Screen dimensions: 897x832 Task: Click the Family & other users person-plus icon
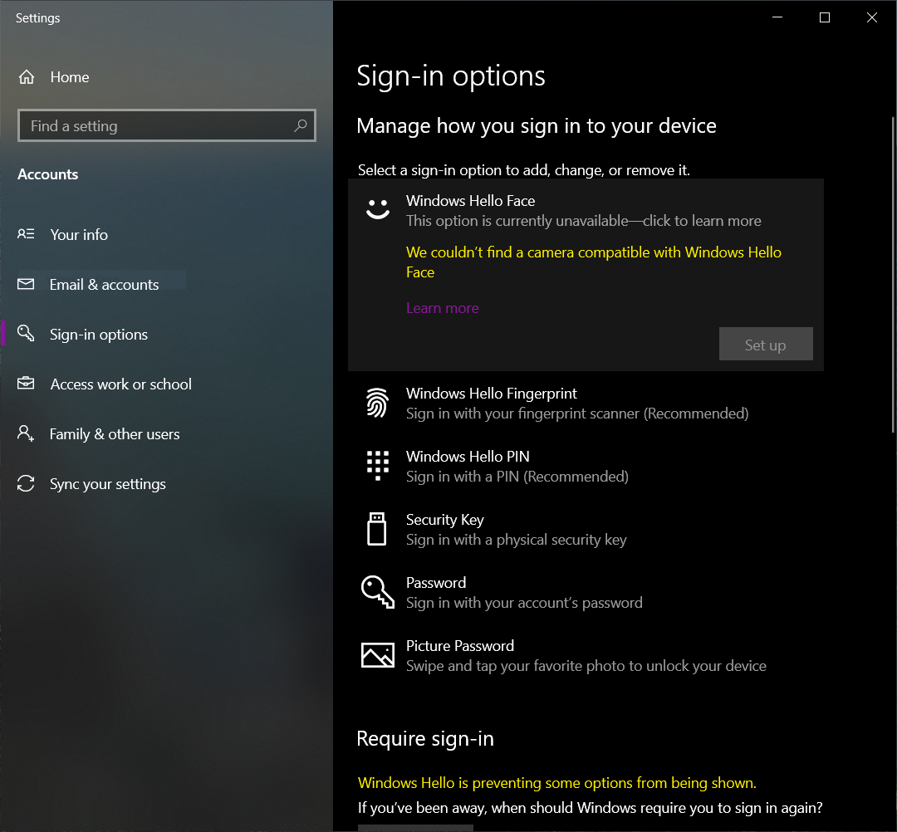coord(26,433)
